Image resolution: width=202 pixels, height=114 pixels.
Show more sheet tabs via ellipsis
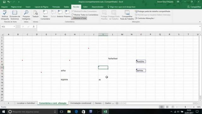(x=113, y=103)
